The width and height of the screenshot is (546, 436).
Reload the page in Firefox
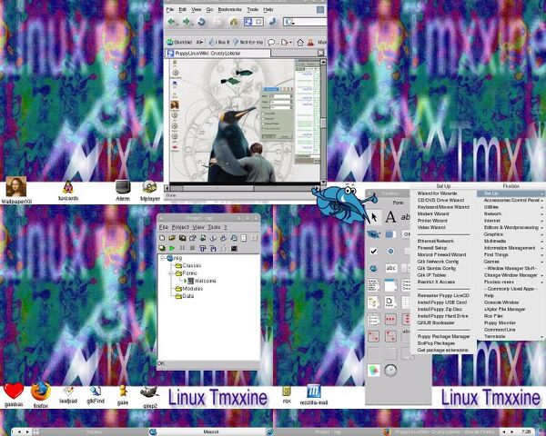tap(202, 22)
